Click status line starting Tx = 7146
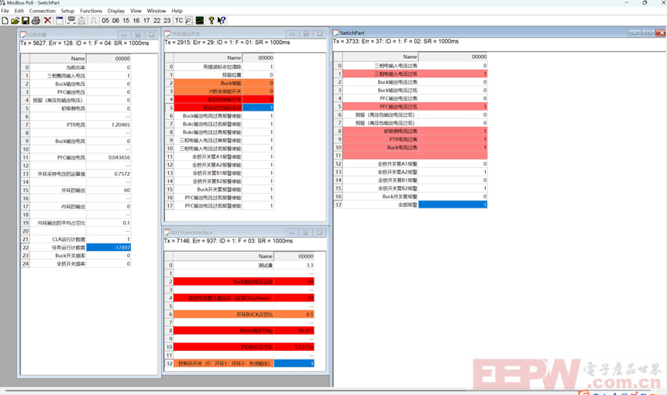 [x=229, y=241]
